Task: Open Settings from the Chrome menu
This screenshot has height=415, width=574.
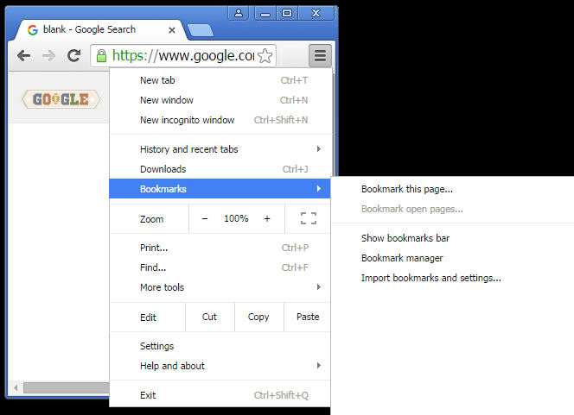Action: (x=220, y=346)
